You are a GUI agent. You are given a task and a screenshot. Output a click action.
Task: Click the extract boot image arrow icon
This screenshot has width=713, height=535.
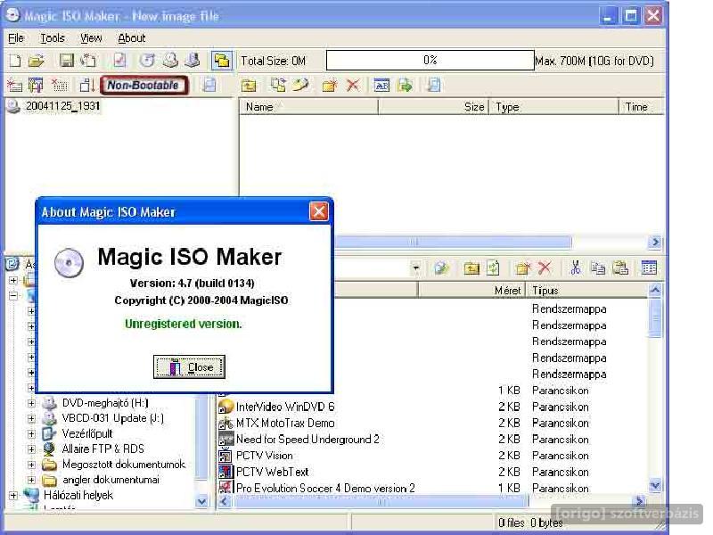86,85
